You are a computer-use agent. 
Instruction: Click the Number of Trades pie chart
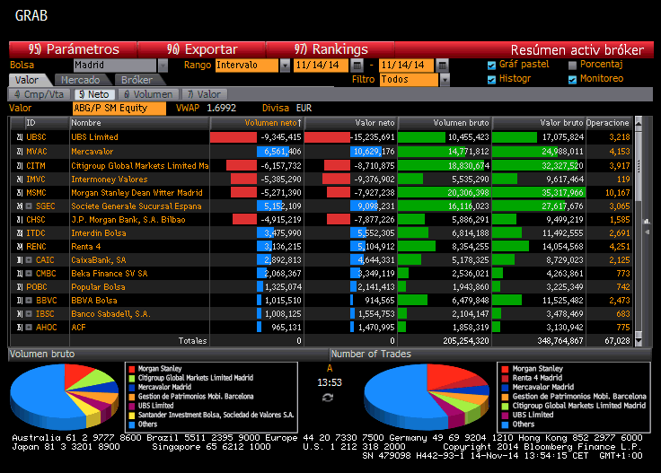click(427, 397)
